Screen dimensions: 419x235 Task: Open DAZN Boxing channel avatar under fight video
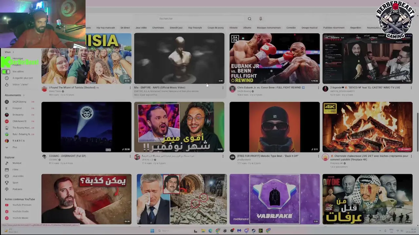[232, 89]
